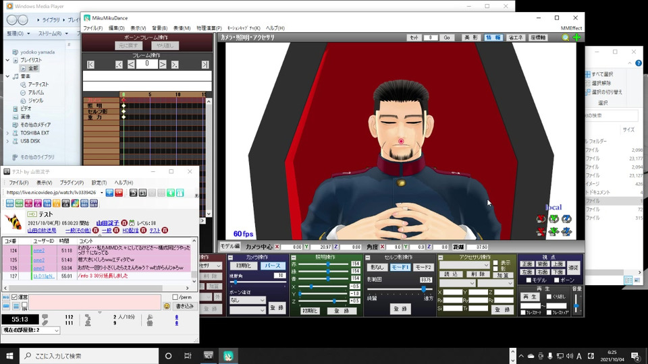Click the list lines icon beside comment box
Image resolution: width=648 pixels, height=364 pixels.
point(16,306)
